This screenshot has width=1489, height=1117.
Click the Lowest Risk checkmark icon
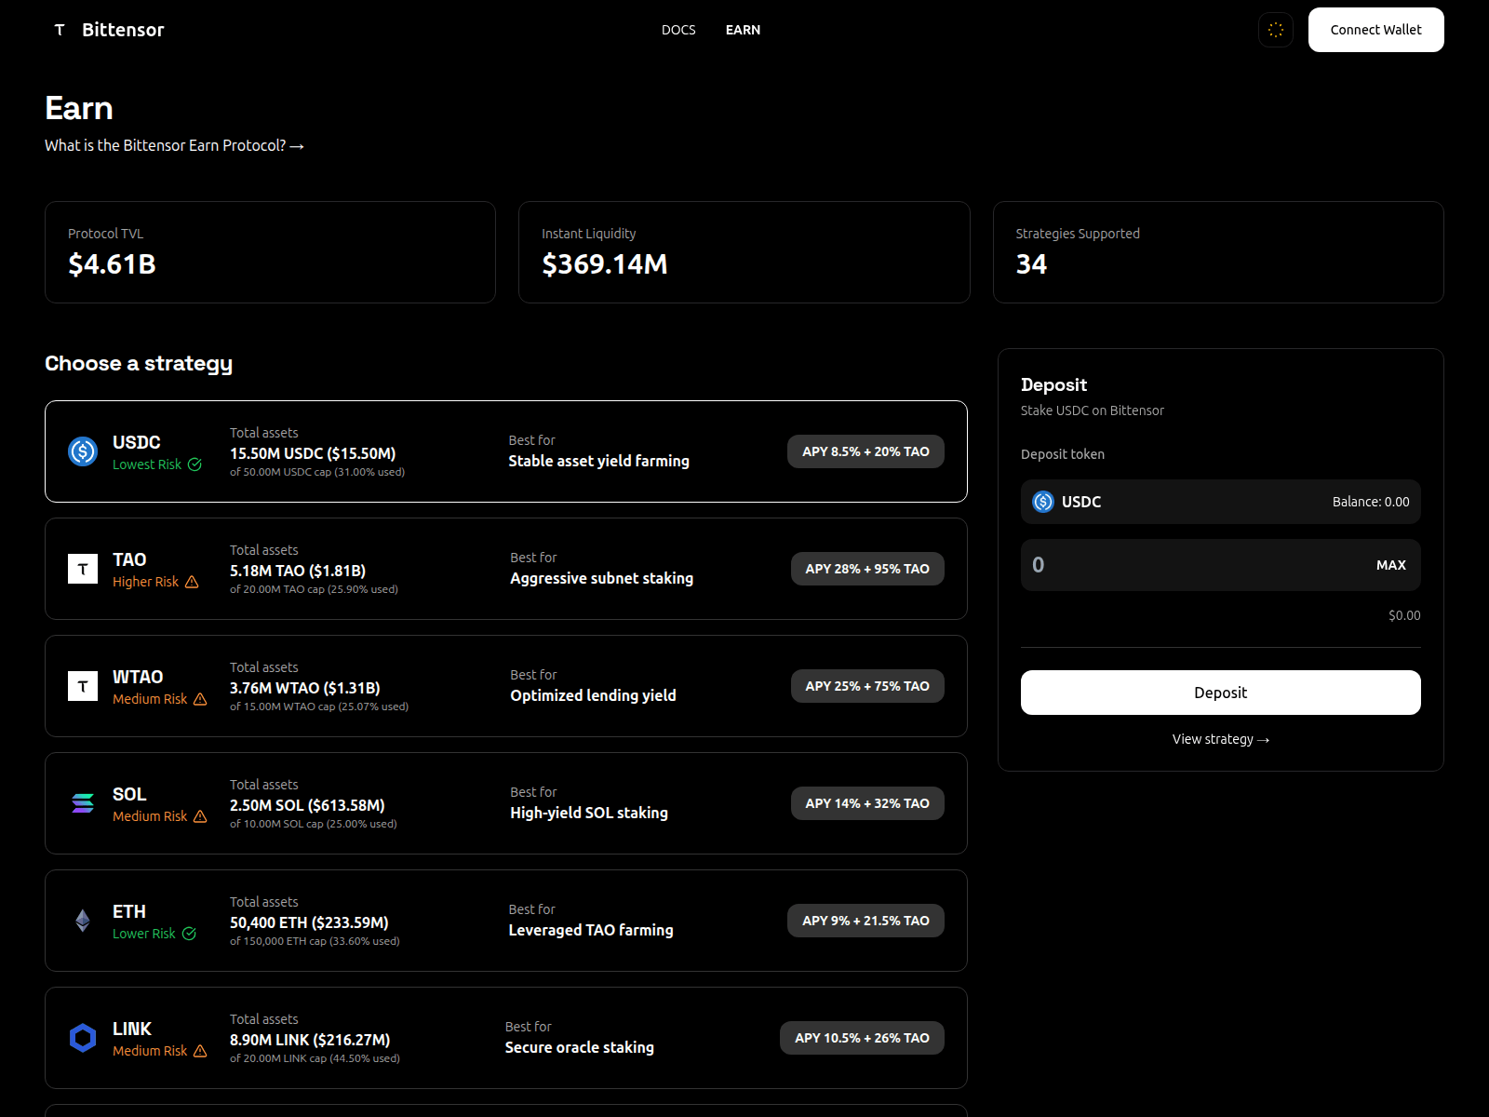point(195,464)
